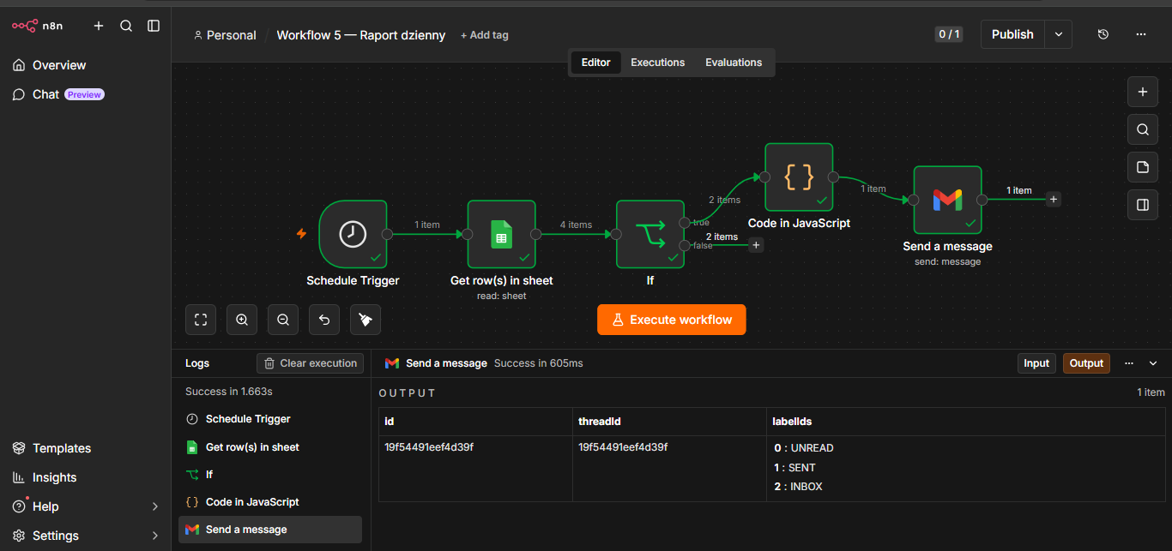The width and height of the screenshot is (1172, 551).
Task: Open the Publish dropdown arrow
Action: coord(1059,34)
